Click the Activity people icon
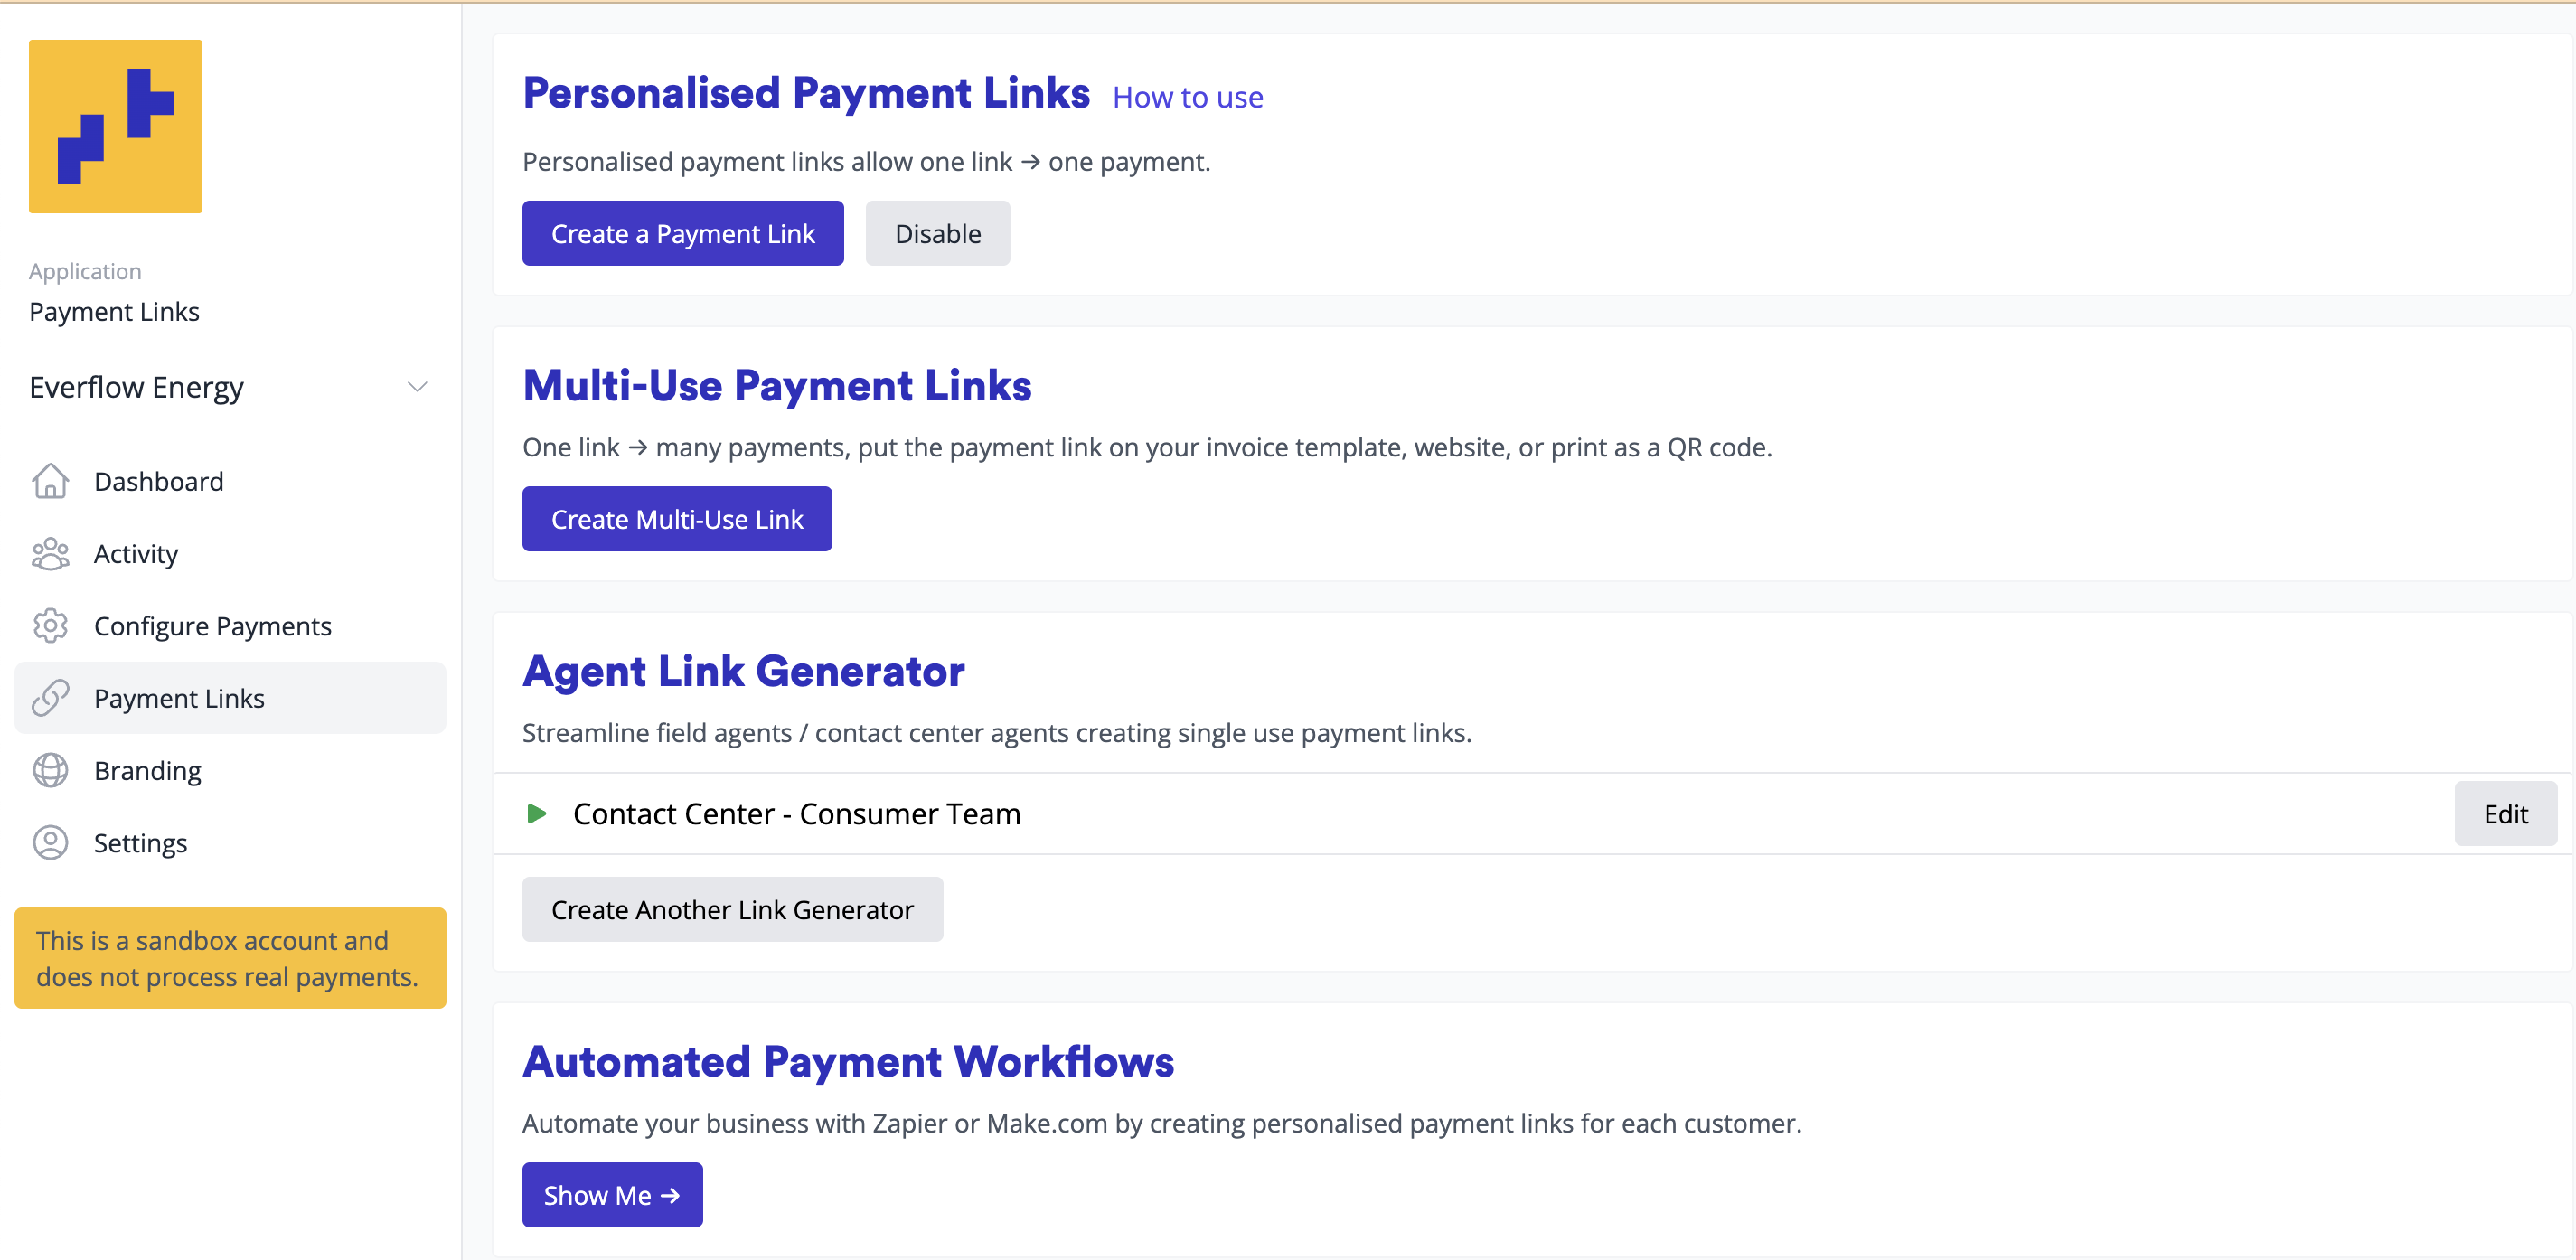This screenshot has height=1260, width=2576. click(50, 554)
